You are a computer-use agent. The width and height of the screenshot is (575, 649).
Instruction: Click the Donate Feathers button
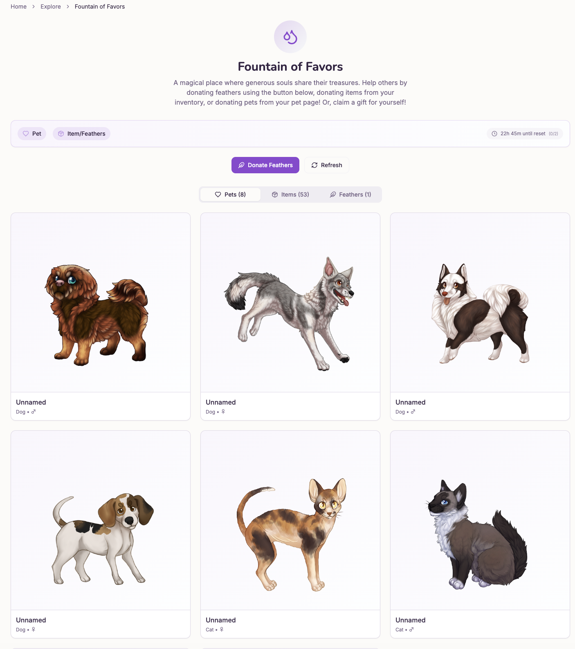point(265,165)
